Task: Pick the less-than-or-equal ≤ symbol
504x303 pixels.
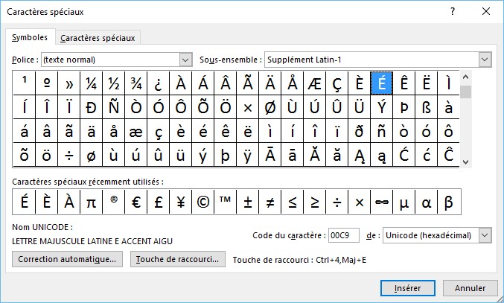Action: tap(292, 202)
